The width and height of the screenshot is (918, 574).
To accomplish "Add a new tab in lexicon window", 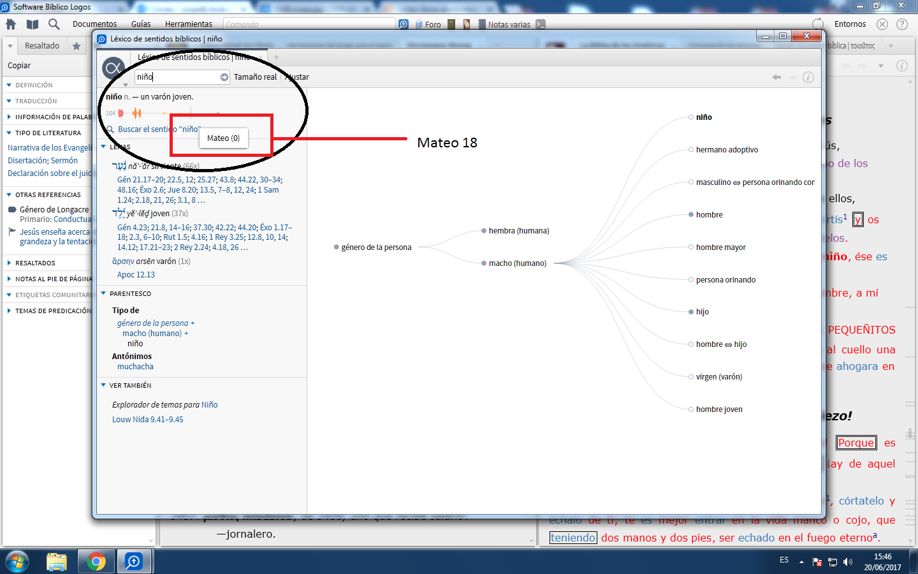I will click(x=276, y=57).
